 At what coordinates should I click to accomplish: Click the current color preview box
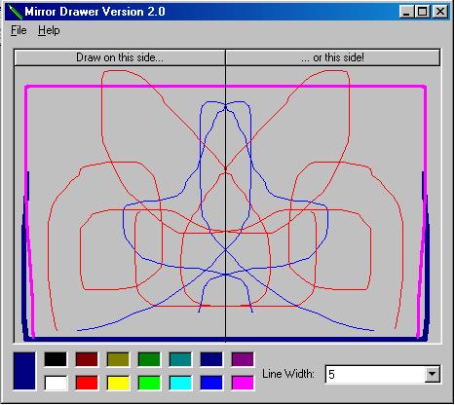(24, 371)
